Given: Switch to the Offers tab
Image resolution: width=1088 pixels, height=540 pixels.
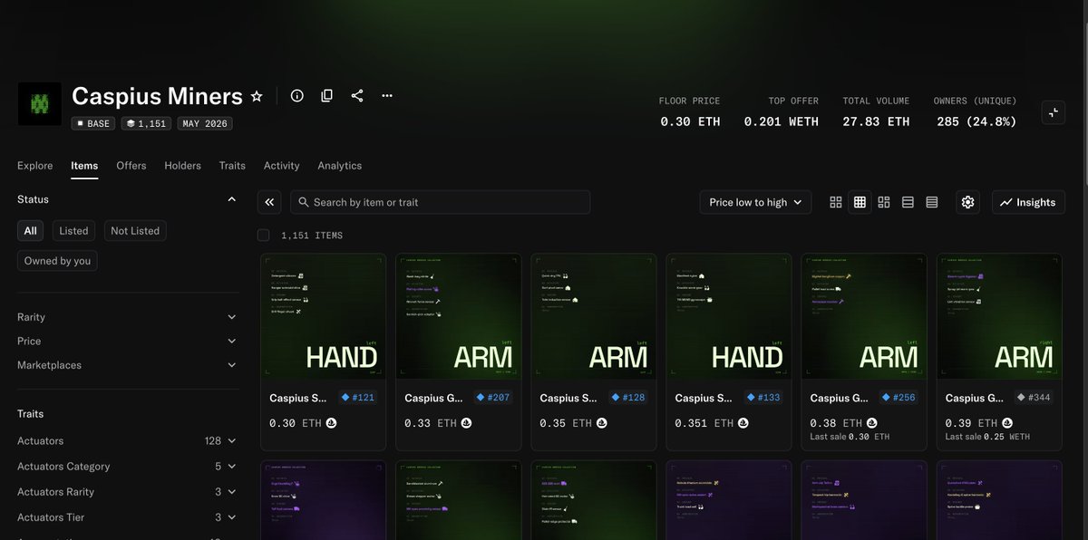Looking at the screenshot, I should click(x=131, y=166).
